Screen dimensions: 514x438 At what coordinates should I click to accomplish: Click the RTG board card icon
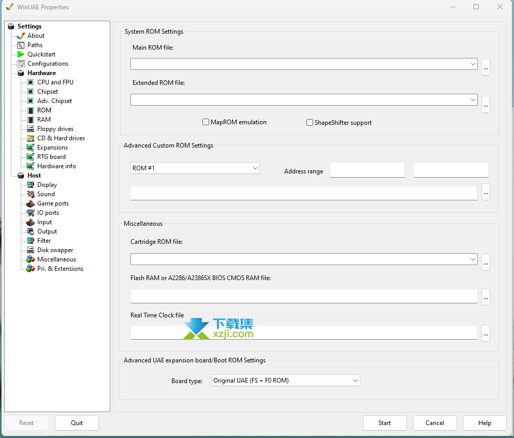tap(31, 157)
